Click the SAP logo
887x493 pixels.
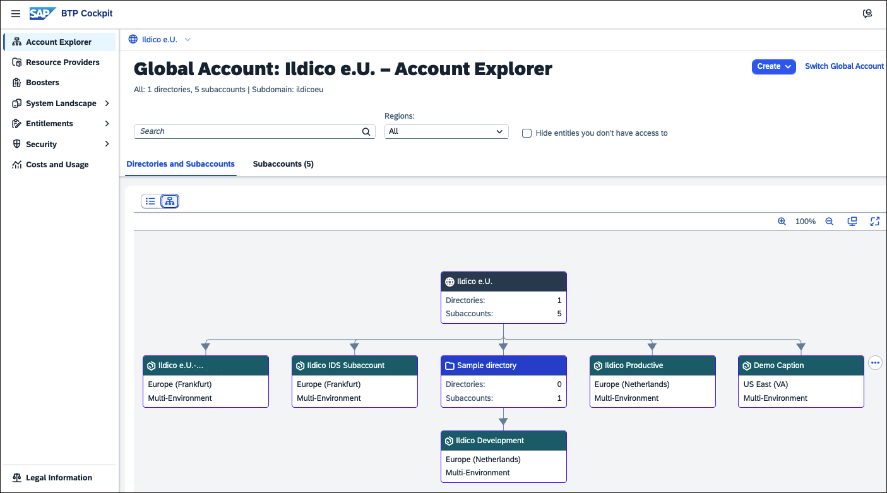click(x=42, y=13)
